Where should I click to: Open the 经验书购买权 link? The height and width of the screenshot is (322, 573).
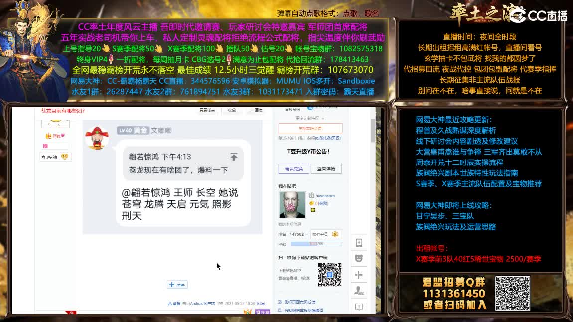(328, 138)
